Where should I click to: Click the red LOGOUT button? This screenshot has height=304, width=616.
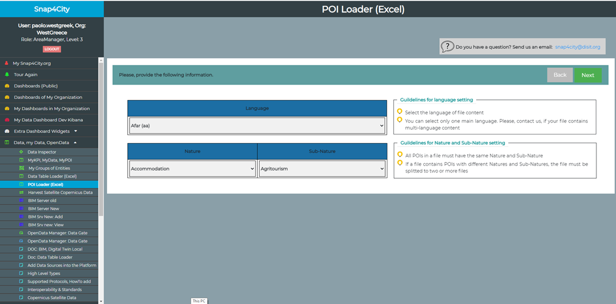pyautogui.click(x=52, y=49)
